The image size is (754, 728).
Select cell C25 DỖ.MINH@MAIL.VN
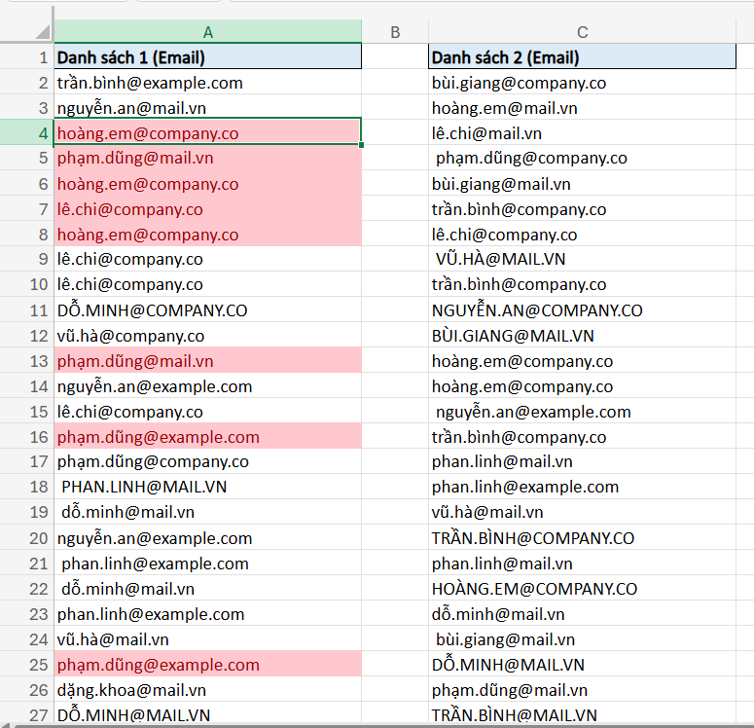pos(582,665)
